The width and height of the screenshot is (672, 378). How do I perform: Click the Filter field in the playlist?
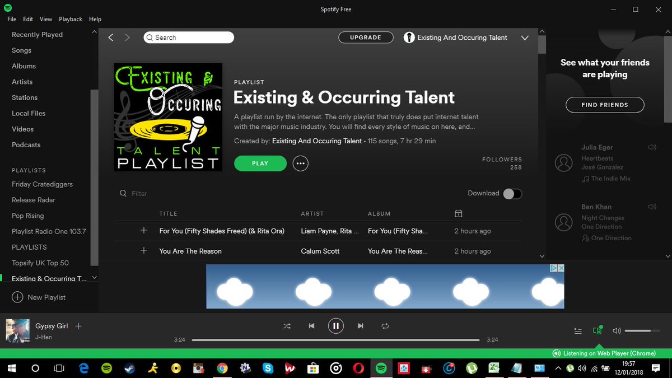140,194
